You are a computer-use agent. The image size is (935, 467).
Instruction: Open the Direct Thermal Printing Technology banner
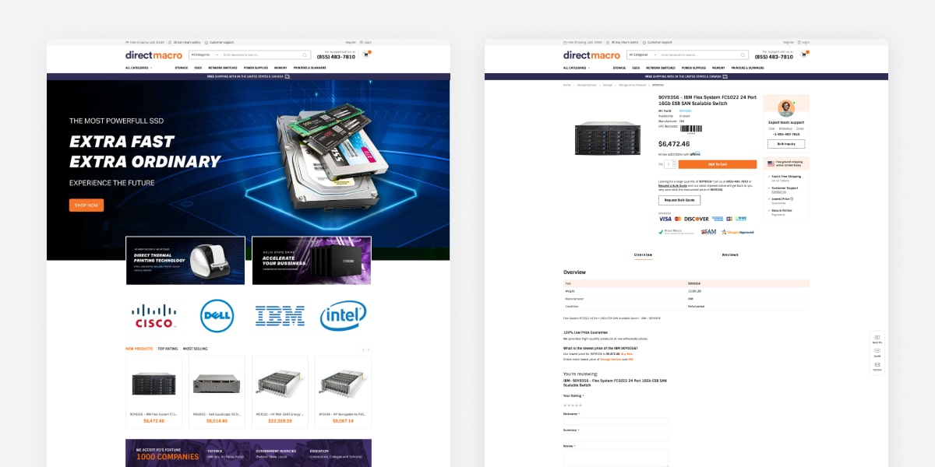point(185,261)
